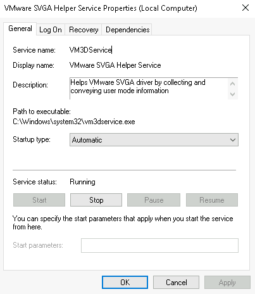Click the Startup type dropdown arrow
255x294 pixels.
point(233,140)
